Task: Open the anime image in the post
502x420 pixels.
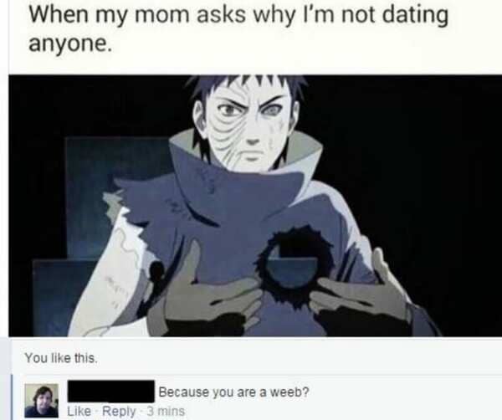Action: [x=255, y=206]
